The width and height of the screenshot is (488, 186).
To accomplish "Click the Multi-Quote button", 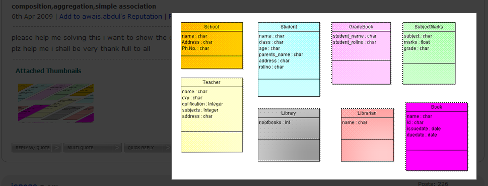I will click(x=93, y=148).
